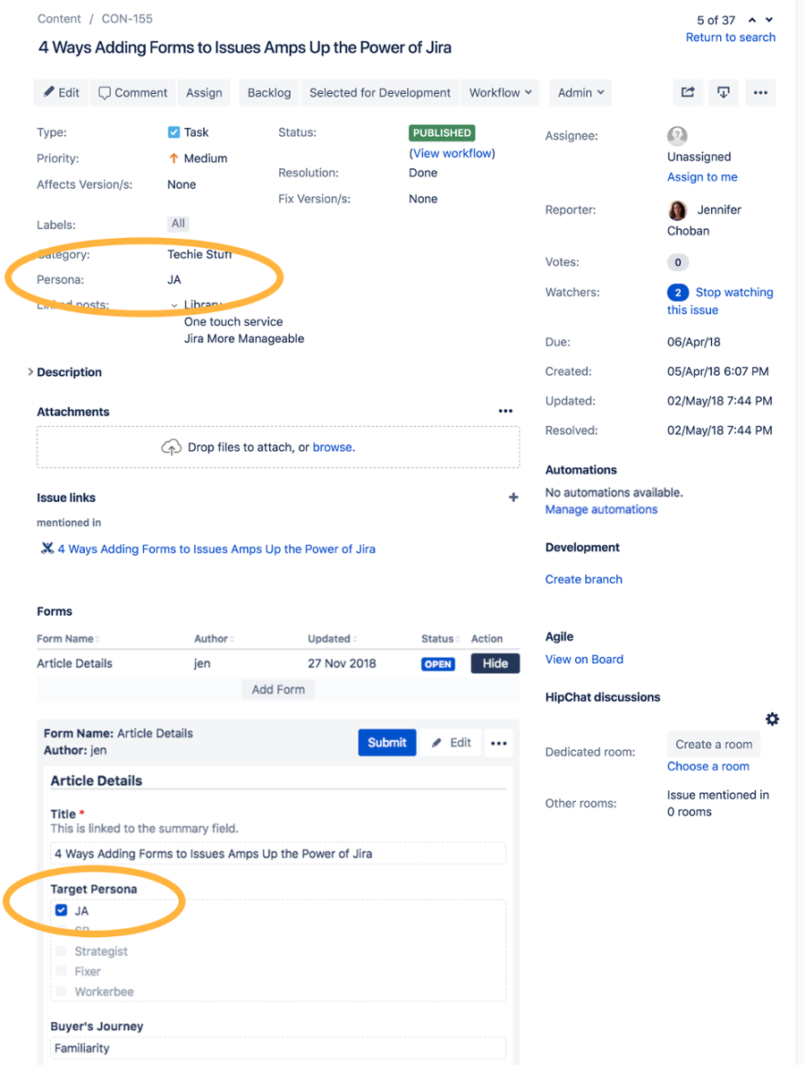Open the mentioned-in 4 Ways article link
Screen dimensions: 805x1065
pyautogui.click(x=216, y=549)
